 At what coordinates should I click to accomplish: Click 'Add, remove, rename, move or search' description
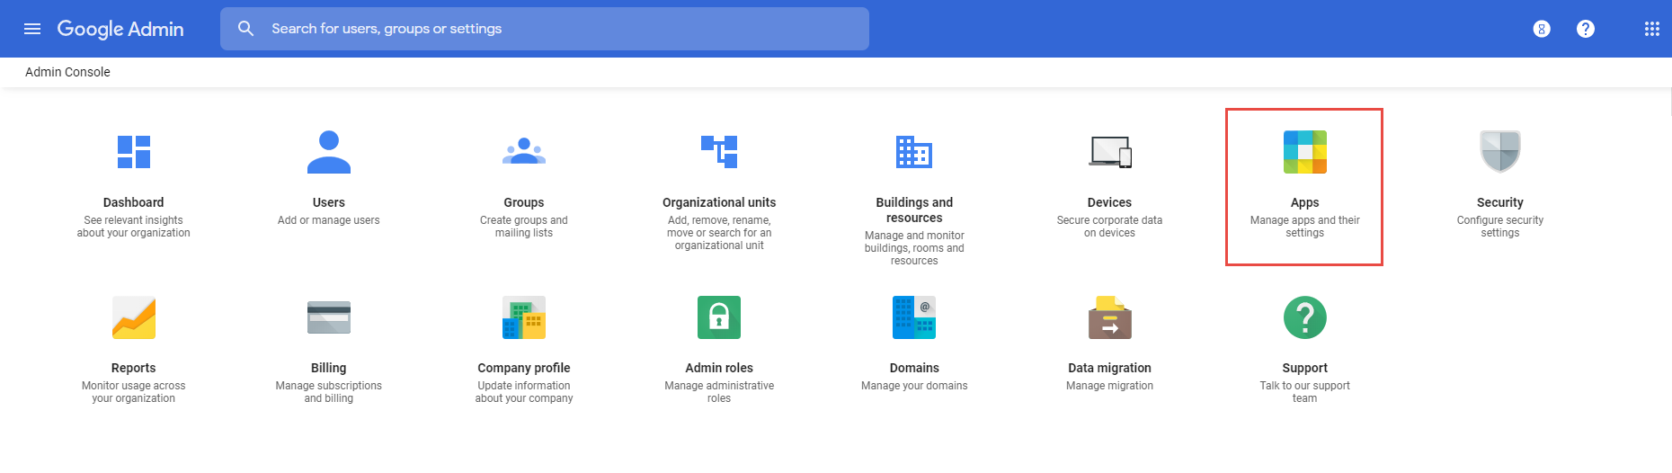(x=719, y=233)
